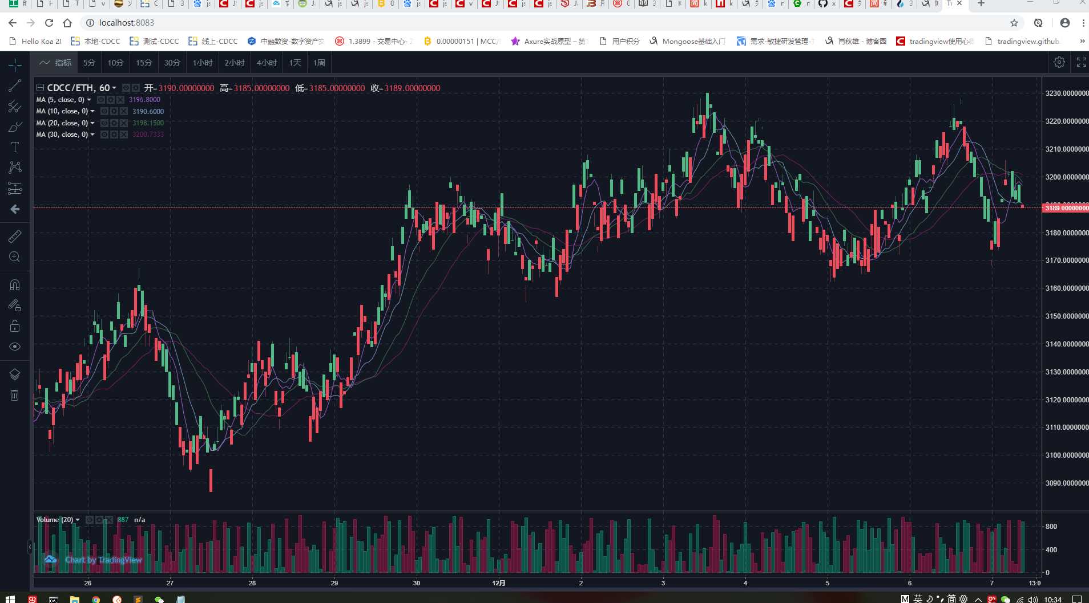Image resolution: width=1089 pixels, height=603 pixels.
Task: Switch to the 10分 timeframe
Action: [115, 63]
